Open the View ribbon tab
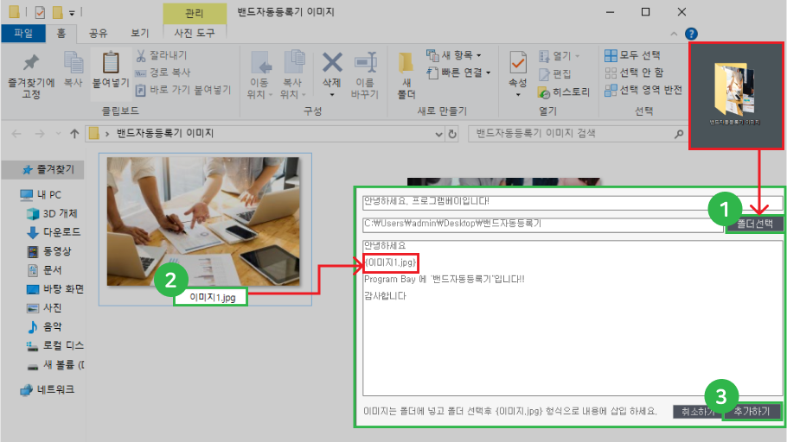Image resolution: width=787 pixels, height=442 pixels. pos(139,34)
